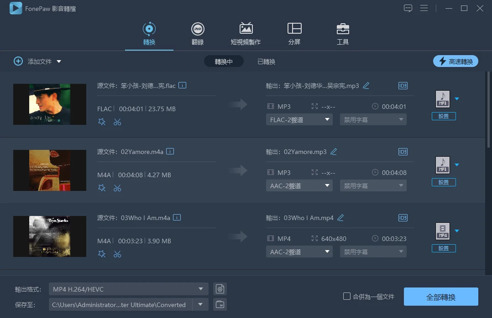Viewport: 492px width, 318px height.
Task: View file info for 源文件 02Yamore.m4a
Action: [169, 151]
